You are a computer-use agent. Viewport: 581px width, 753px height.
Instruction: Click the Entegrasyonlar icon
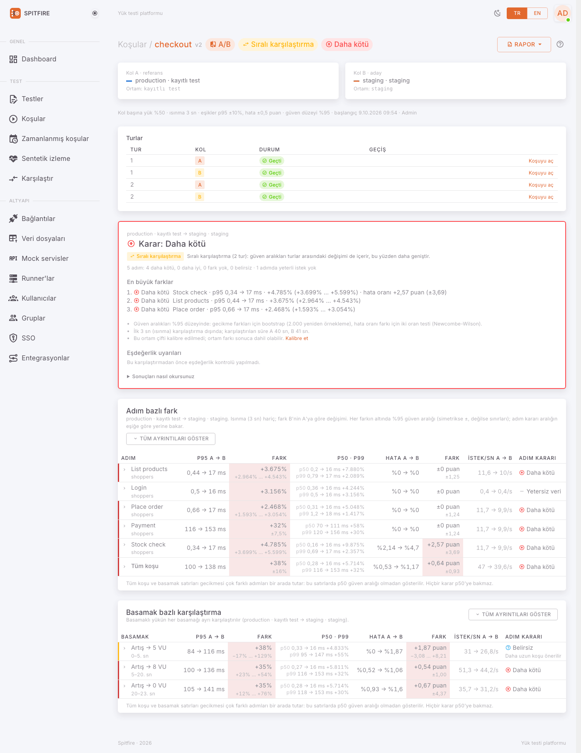pos(13,358)
